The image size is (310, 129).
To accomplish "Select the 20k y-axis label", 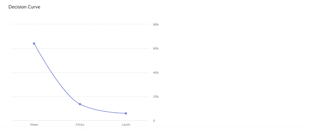I will [156, 97].
